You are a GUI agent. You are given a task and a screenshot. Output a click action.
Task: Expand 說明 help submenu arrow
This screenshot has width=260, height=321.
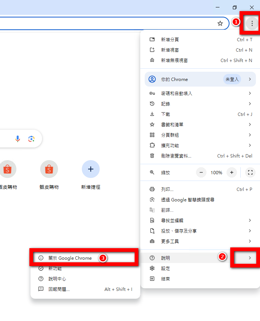(250, 258)
